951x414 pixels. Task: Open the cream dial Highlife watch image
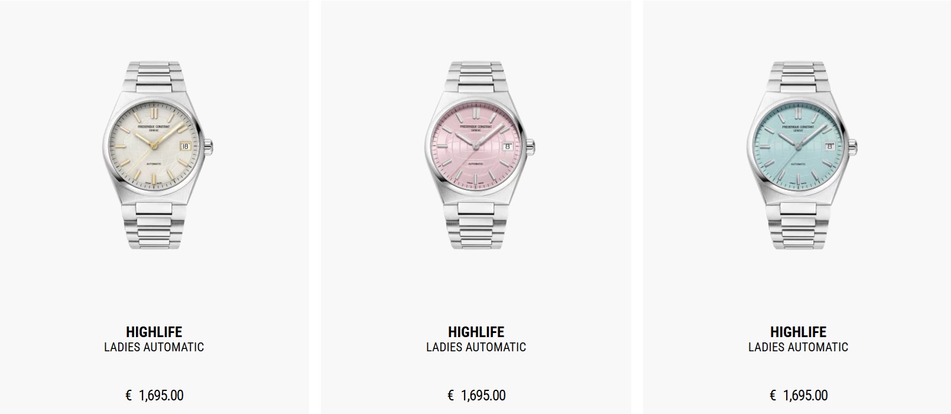157,155
